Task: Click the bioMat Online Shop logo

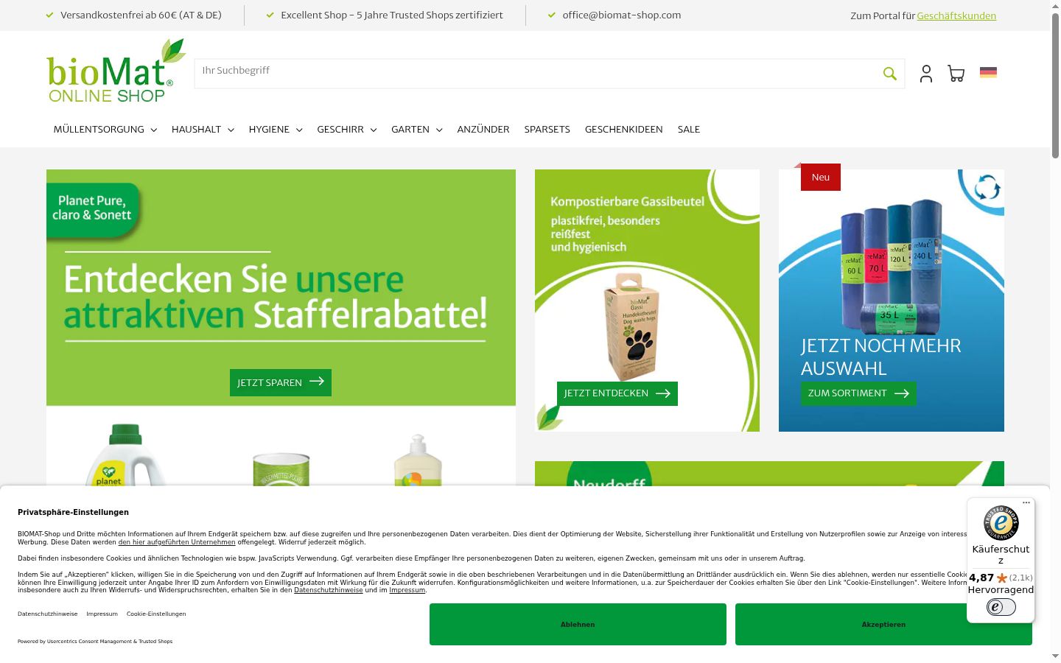Action: (x=116, y=71)
